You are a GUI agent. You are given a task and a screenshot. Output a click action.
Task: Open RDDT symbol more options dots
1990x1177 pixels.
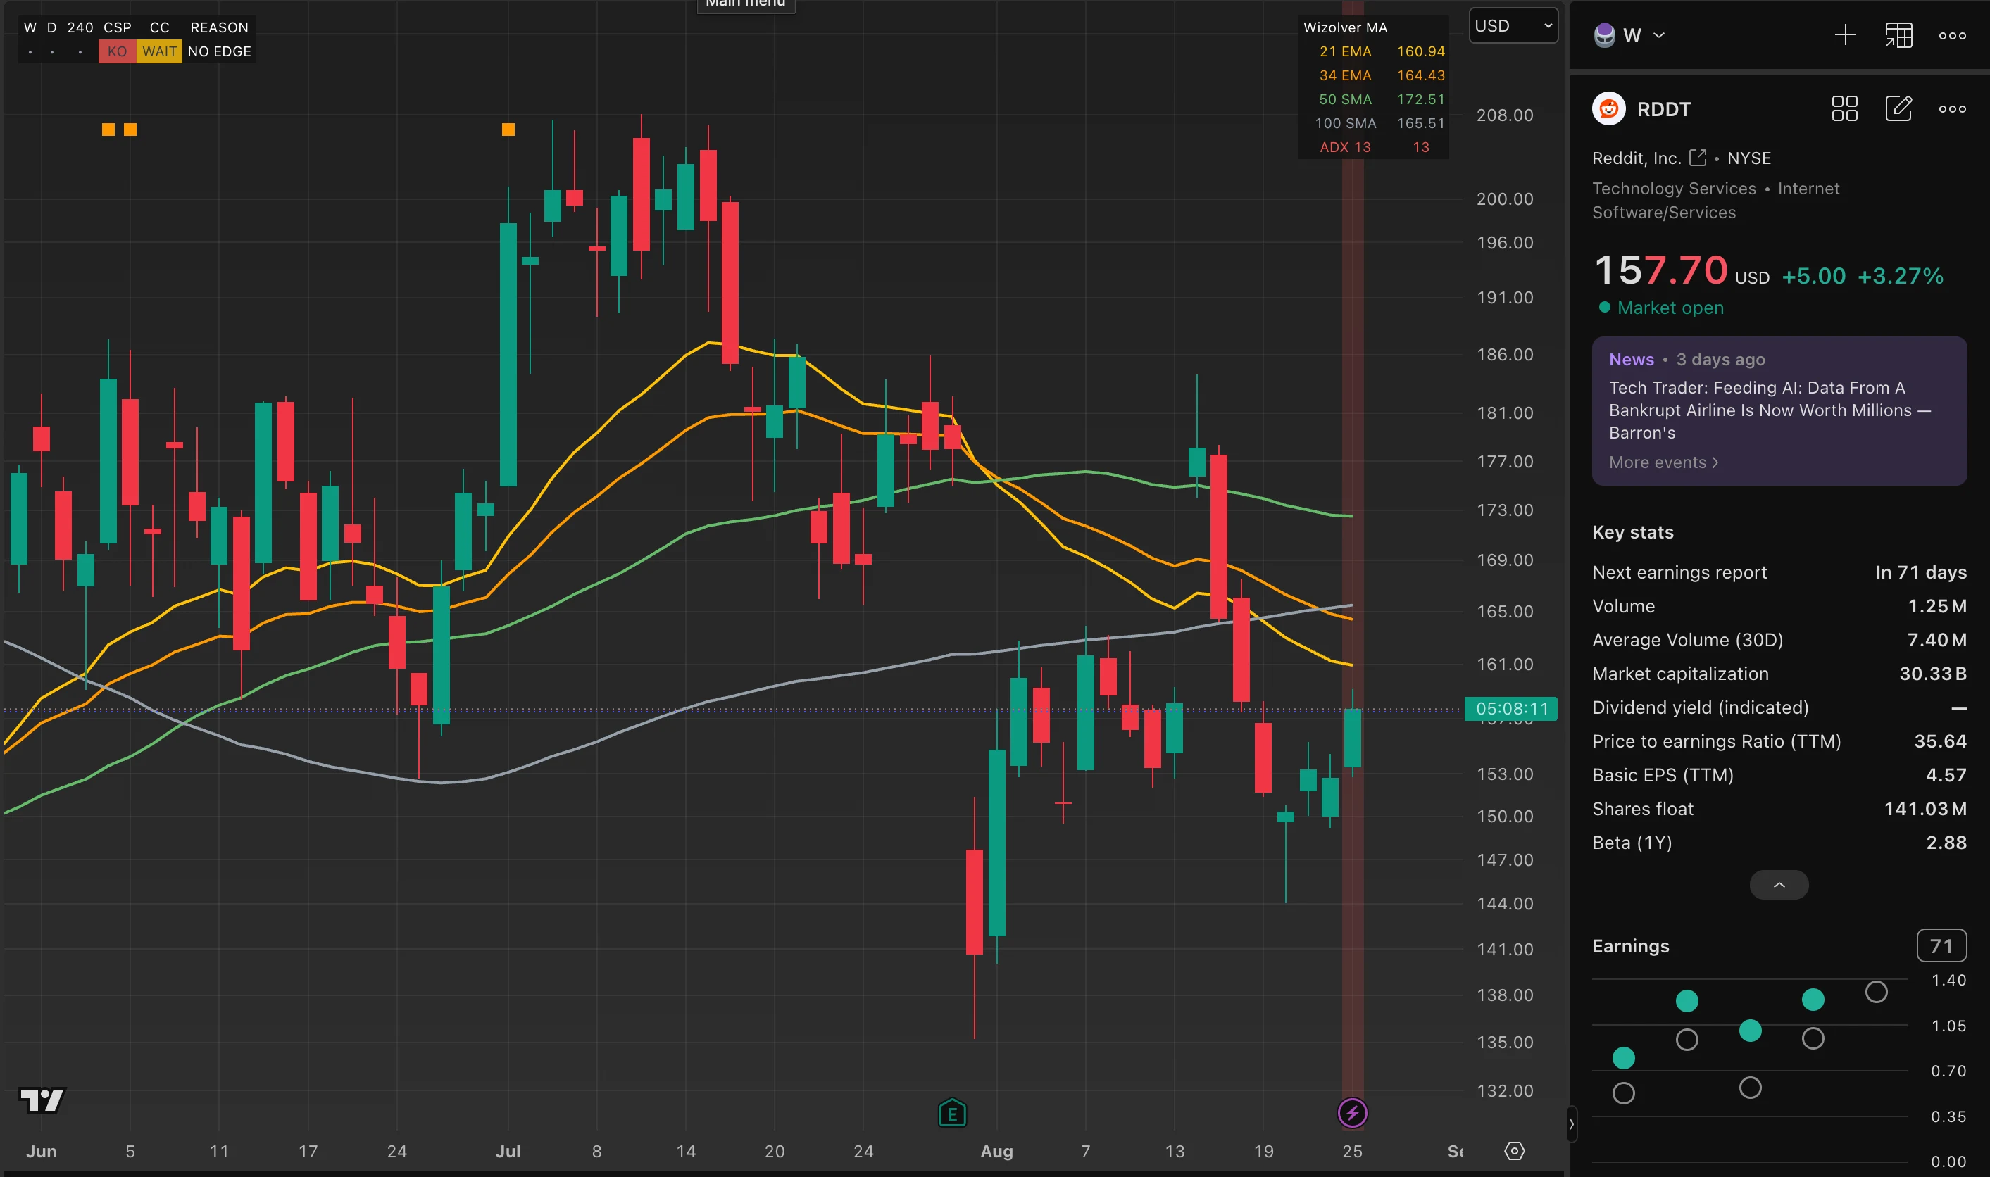pyautogui.click(x=1952, y=109)
